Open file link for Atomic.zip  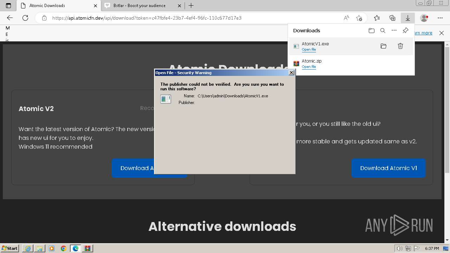click(309, 67)
